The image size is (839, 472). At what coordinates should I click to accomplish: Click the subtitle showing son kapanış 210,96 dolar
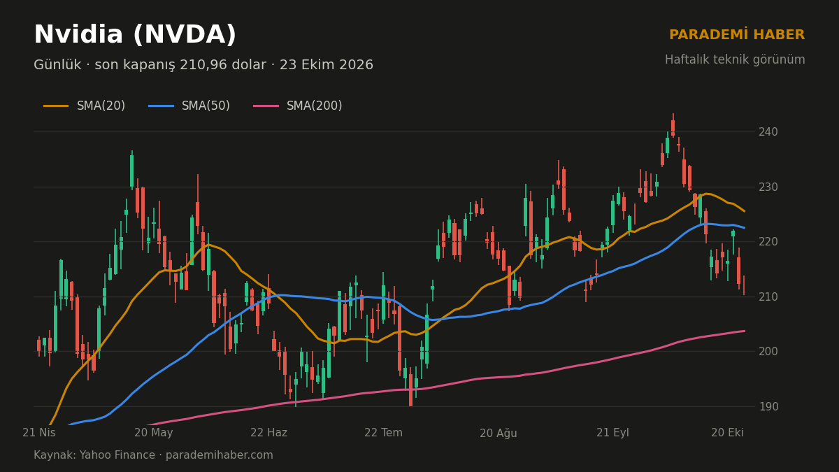(203, 65)
